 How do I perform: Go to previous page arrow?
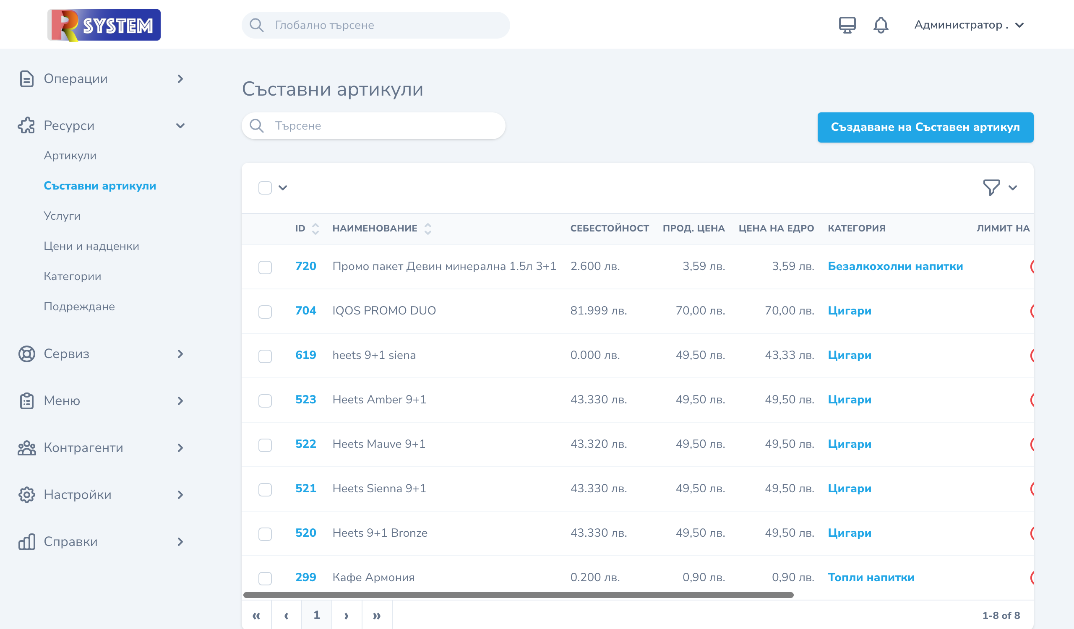click(x=287, y=615)
